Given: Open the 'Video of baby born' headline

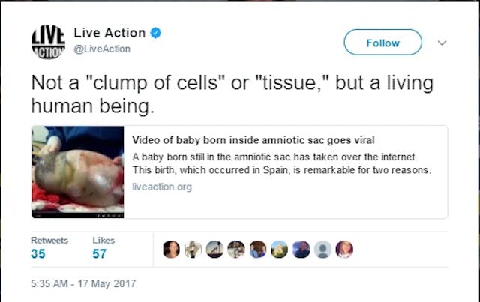Looking at the screenshot, I should pyautogui.click(x=253, y=140).
